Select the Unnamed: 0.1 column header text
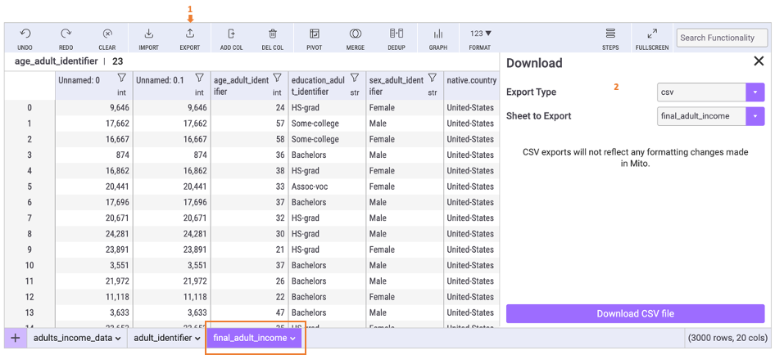The image size is (775, 355). click(160, 80)
